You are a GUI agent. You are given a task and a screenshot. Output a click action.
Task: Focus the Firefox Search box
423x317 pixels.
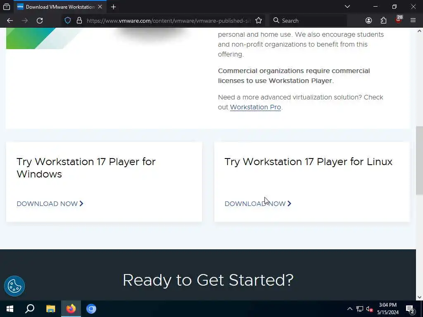pyautogui.click(x=308, y=21)
